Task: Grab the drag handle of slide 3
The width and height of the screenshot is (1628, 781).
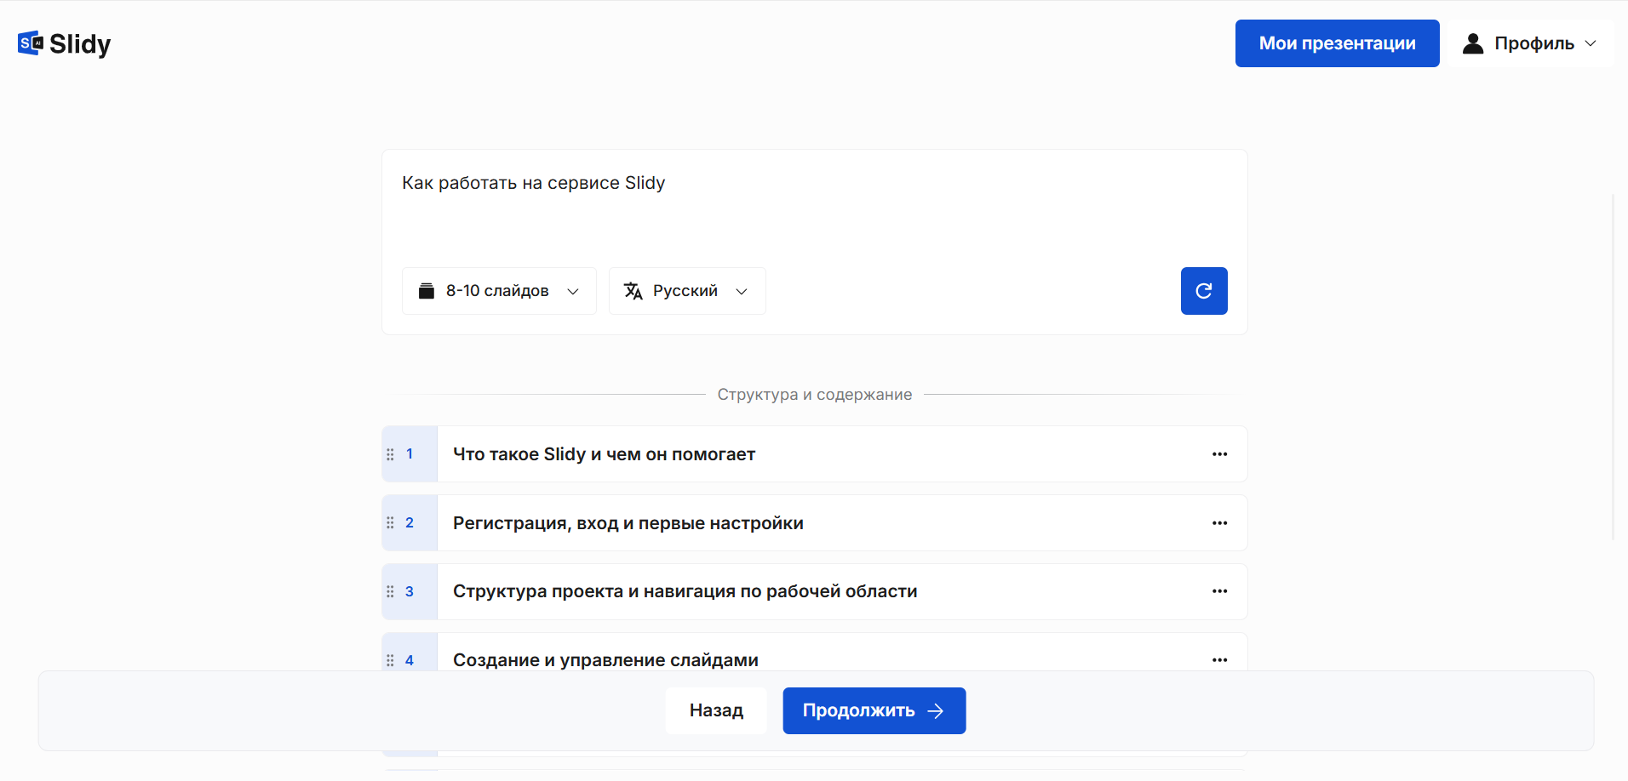Action: point(390,591)
